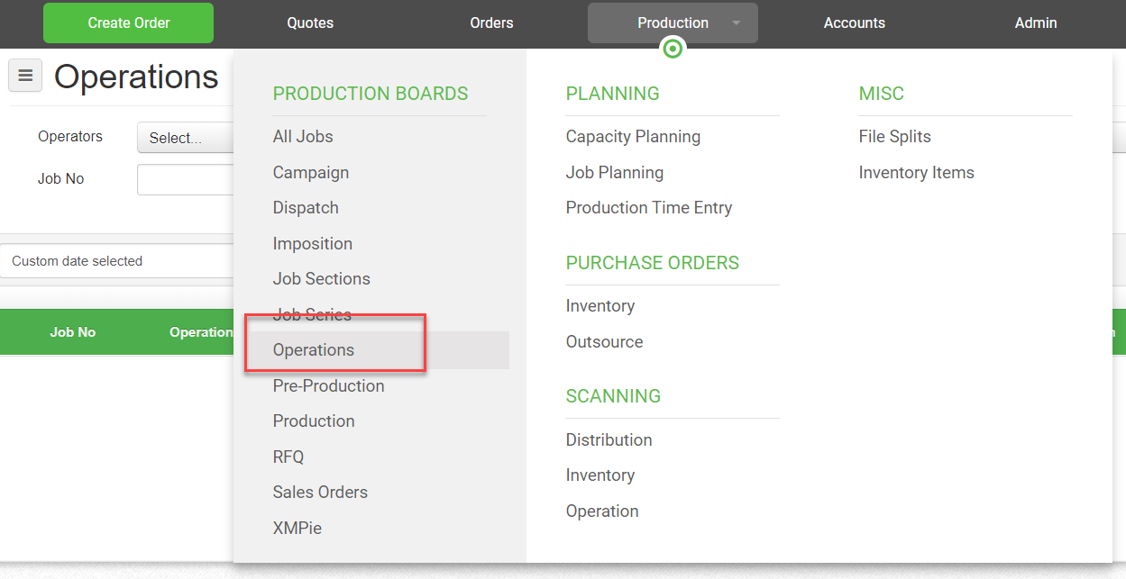Open File Splits under Misc

[894, 137]
